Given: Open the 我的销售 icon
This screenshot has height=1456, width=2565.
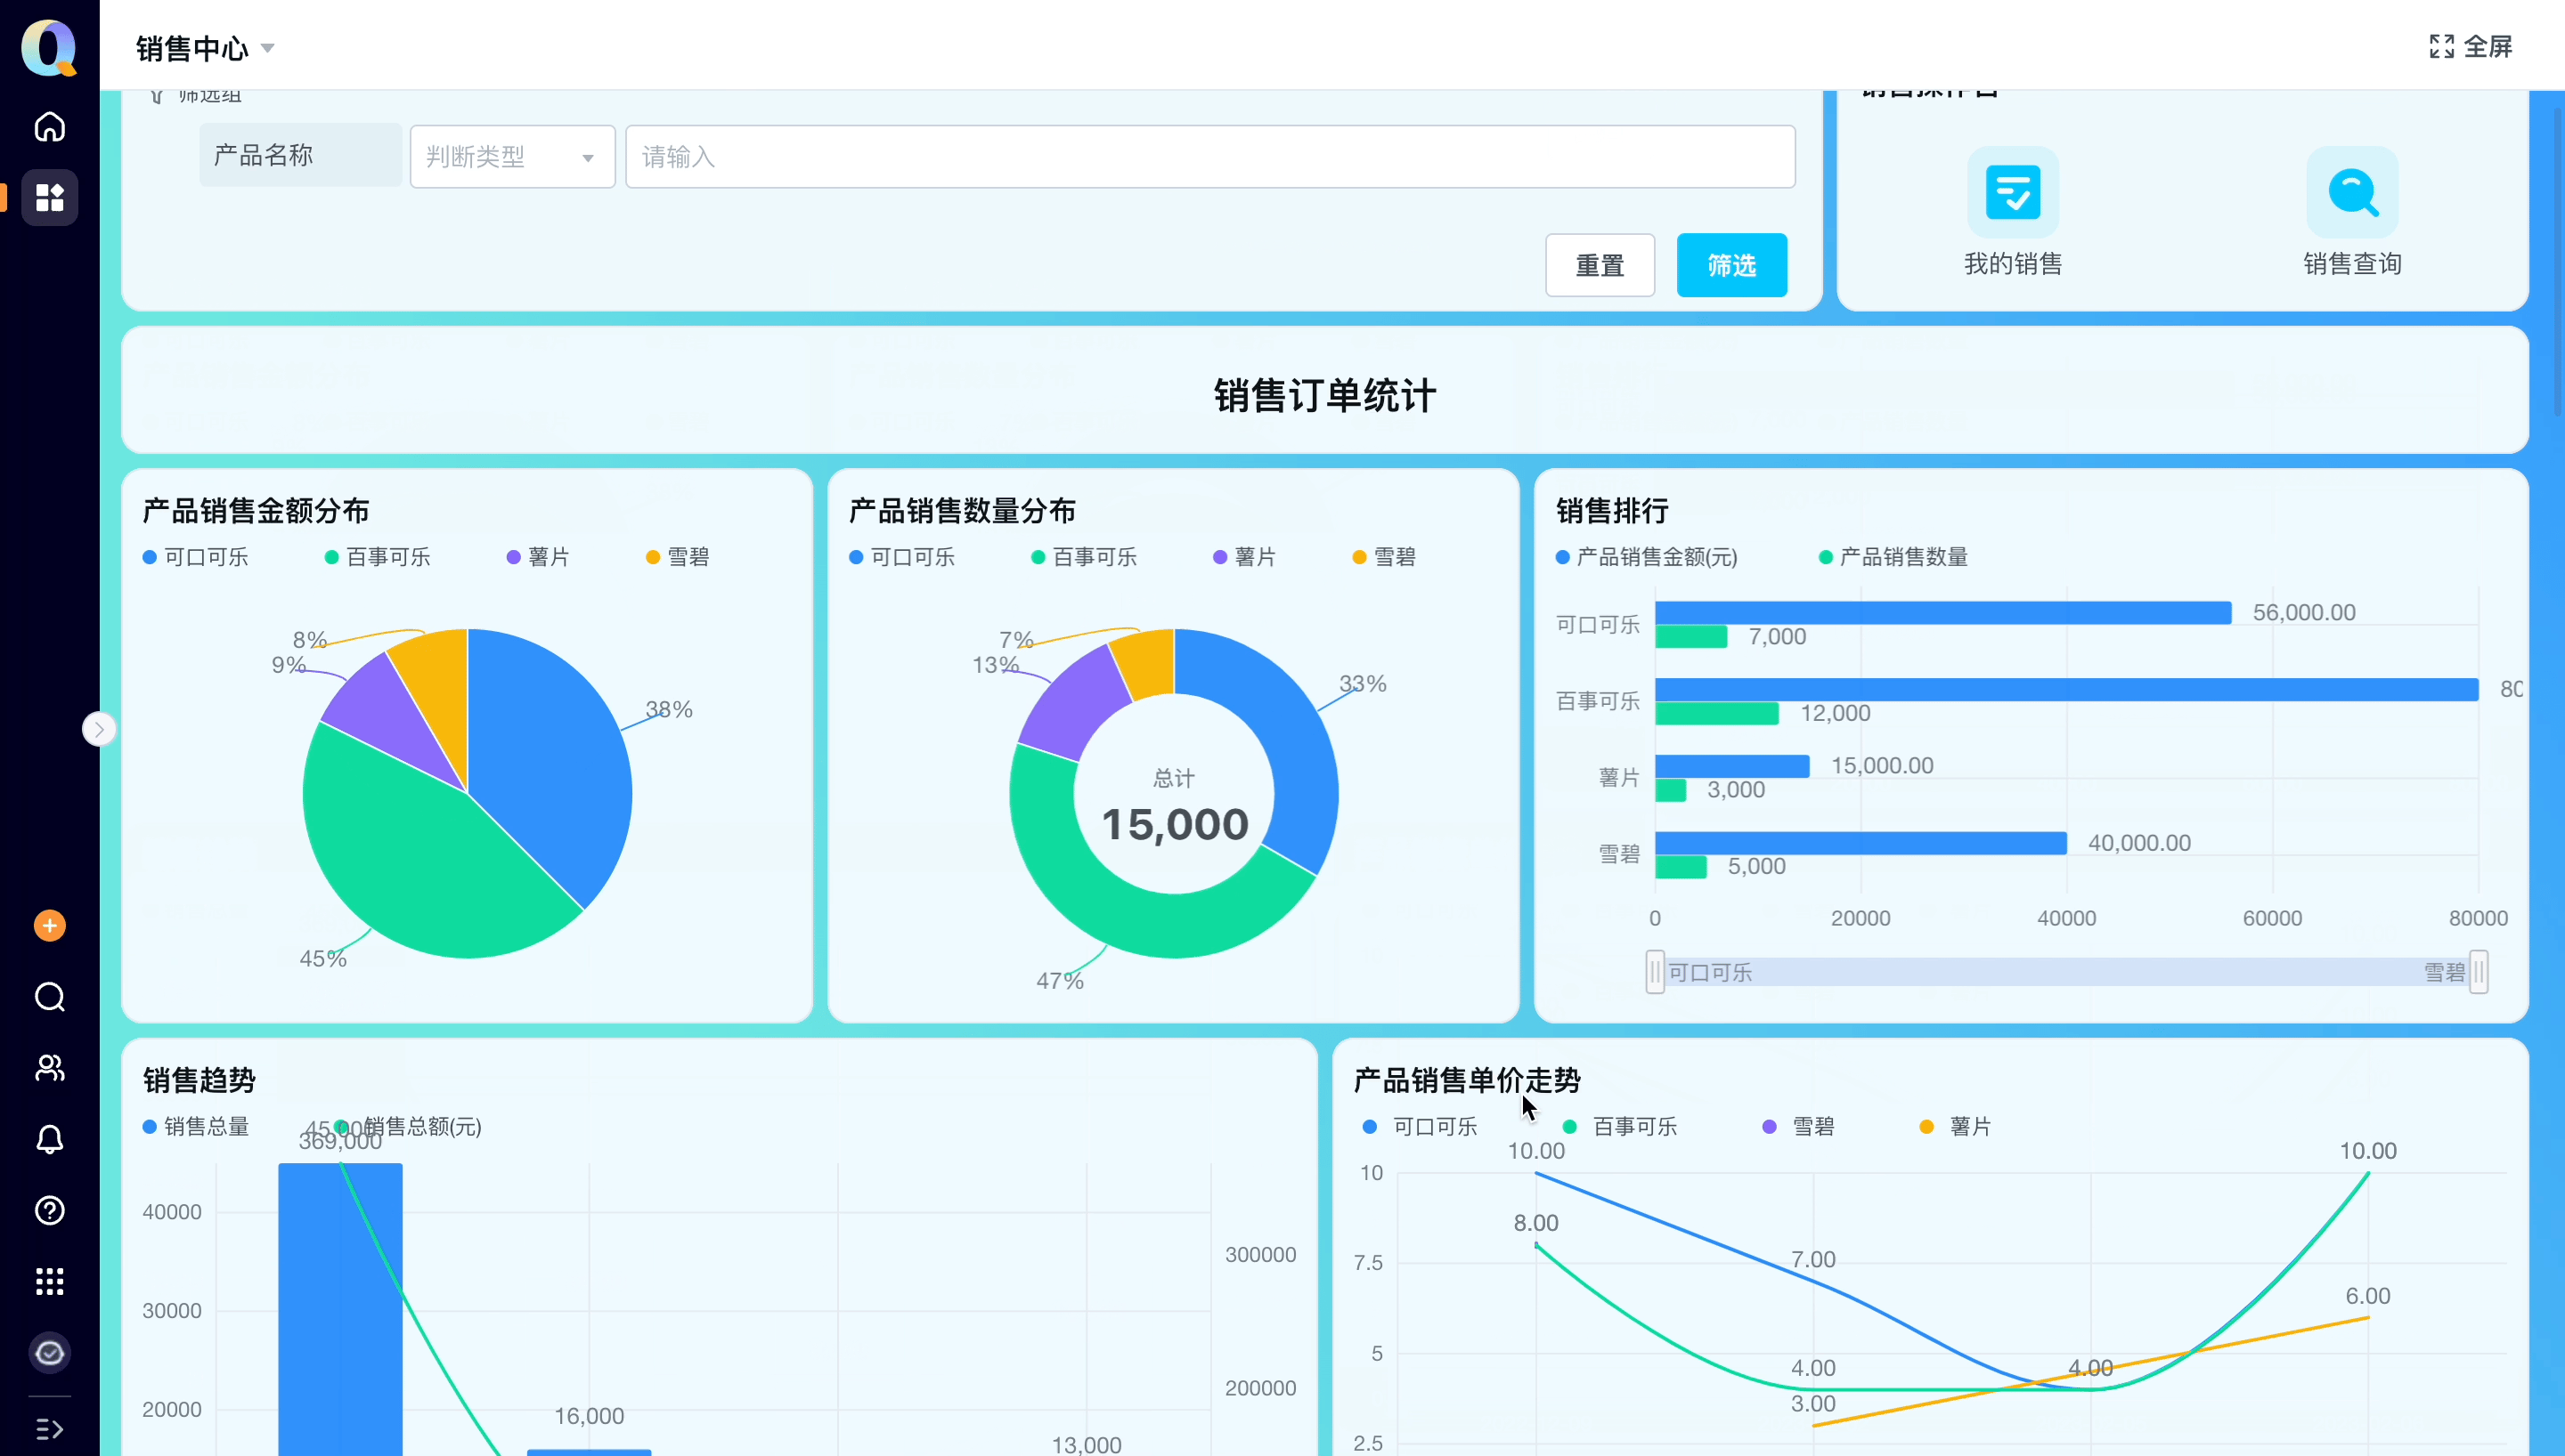Looking at the screenshot, I should point(2013,192).
